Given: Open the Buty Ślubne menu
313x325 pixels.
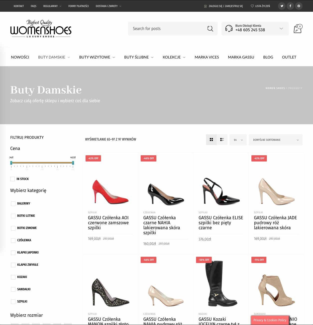Looking at the screenshot, I should [139, 57].
